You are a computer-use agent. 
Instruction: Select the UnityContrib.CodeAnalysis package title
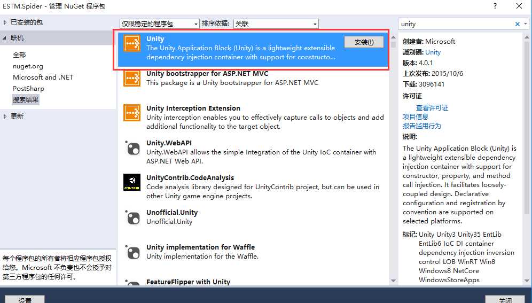pyautogui.click(x=190, y=177)
